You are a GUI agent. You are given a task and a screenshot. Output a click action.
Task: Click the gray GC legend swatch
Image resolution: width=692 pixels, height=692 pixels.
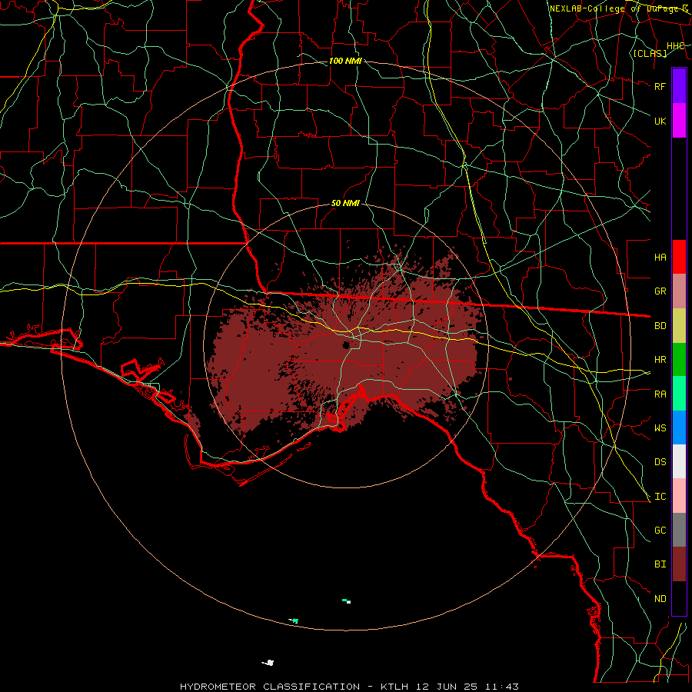679,530
